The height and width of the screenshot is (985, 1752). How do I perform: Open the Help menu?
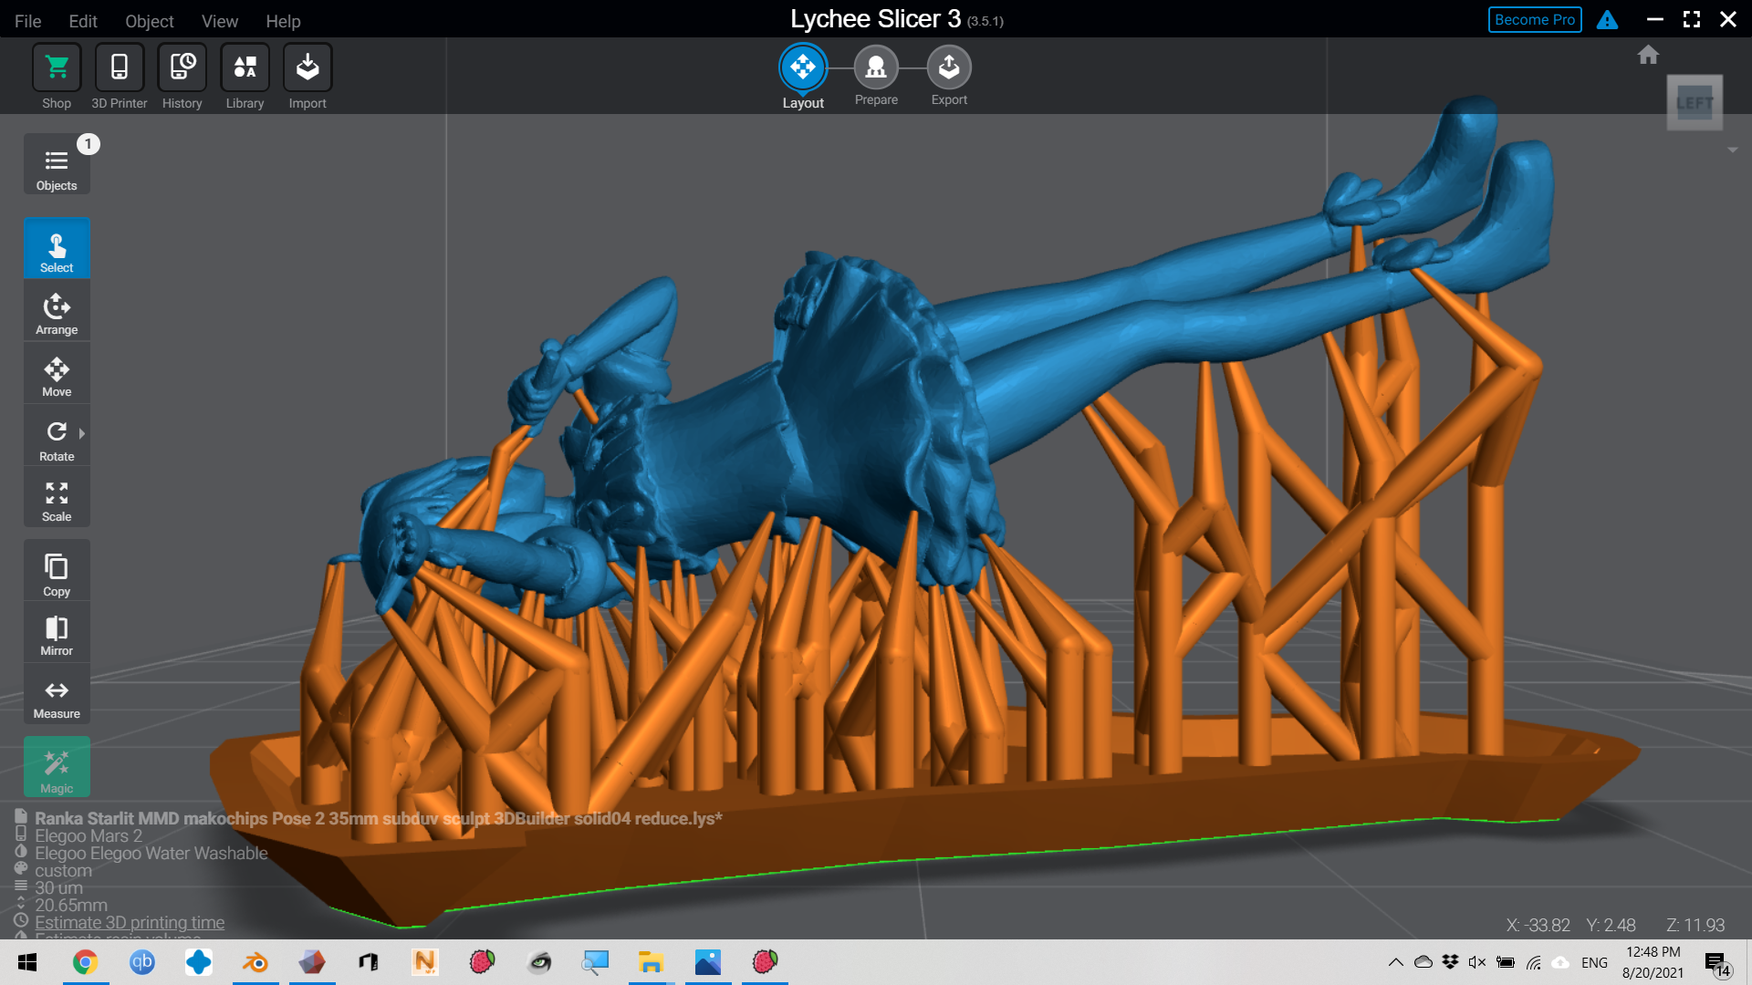[283, 20]
